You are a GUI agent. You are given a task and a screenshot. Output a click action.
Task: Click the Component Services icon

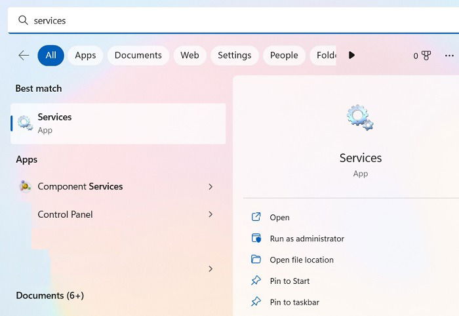click(x=25, y=186)
